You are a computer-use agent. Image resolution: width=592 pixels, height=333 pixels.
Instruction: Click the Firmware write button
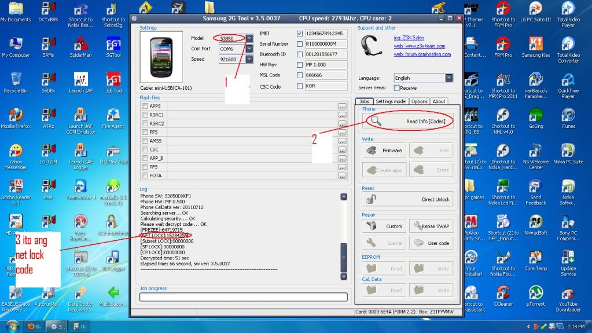(x=384, y=151)
